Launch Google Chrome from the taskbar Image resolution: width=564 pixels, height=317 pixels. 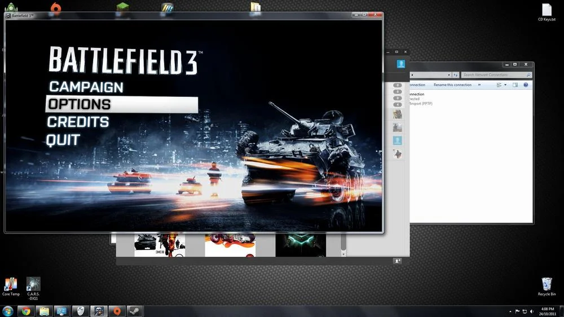tap(26, 311)
